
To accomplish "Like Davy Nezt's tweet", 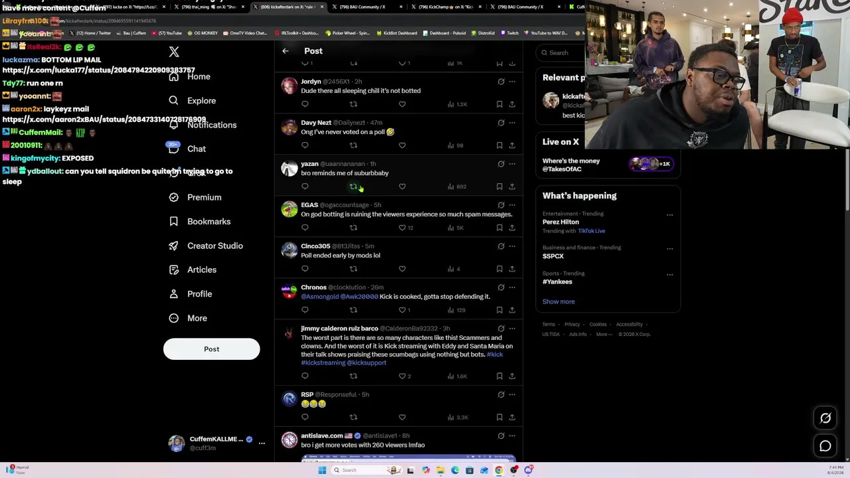I will [x=402, y=145].
